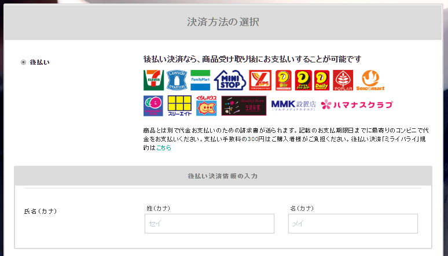Image resolution: width=448 pixels, height=256 pixels.
Task: Click the MMK設置店 logo
Action: point(293,105)
